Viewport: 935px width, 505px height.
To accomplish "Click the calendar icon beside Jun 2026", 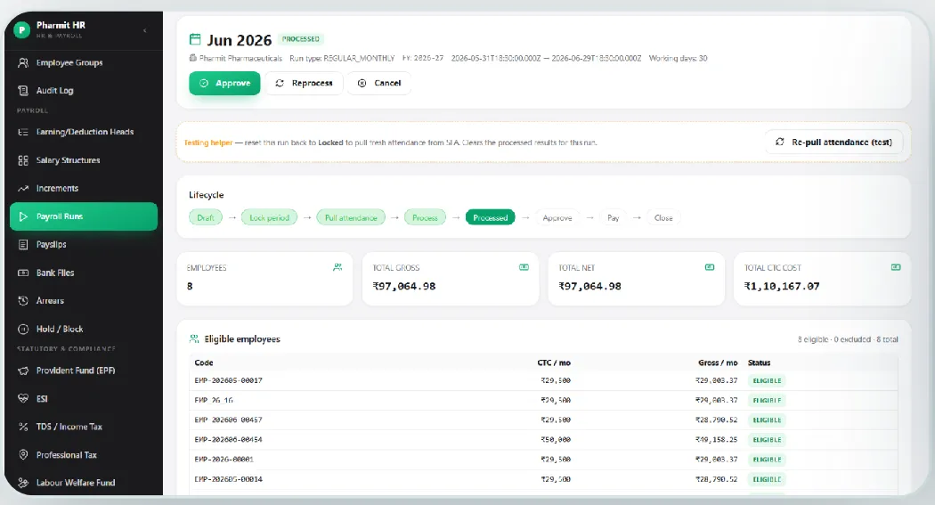I will click(x=195, y=39).
